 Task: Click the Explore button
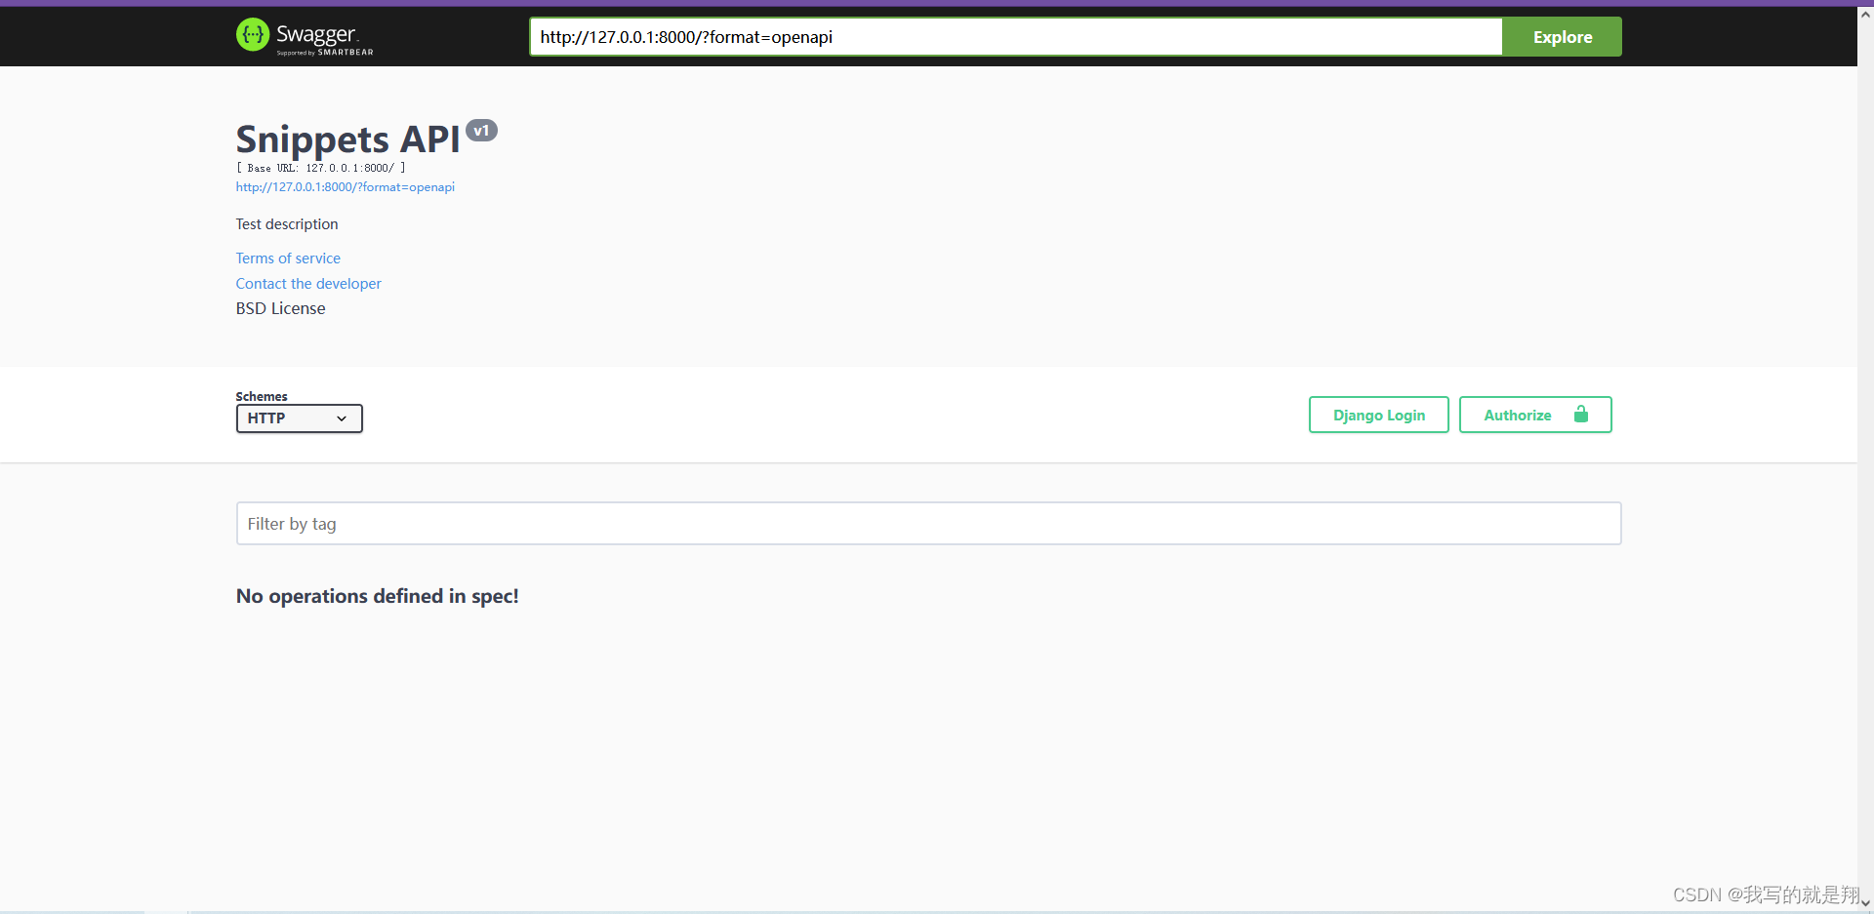tap(1562, 36)
